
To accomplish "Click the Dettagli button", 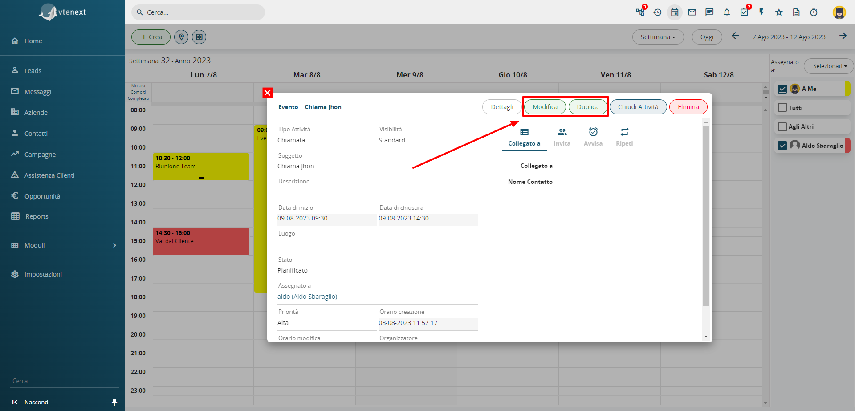I will point(502,107).
